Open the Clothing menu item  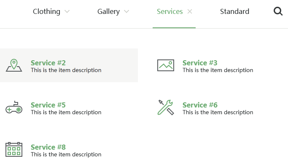coord(46,11)
